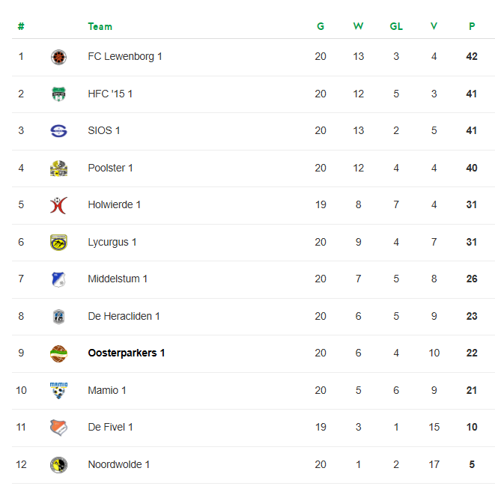Click the Poolster club emblem
Image resolution: width=495 pixels, height=486 pixels.
pos(58,168)
